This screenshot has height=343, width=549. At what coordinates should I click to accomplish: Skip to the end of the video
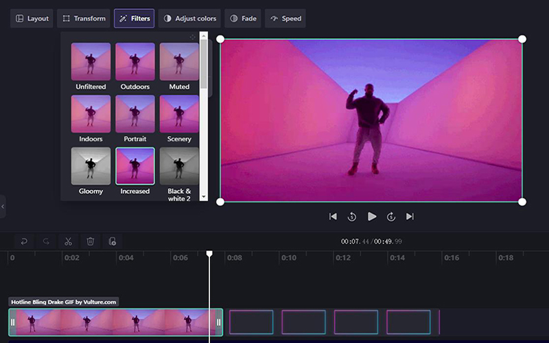410,217
